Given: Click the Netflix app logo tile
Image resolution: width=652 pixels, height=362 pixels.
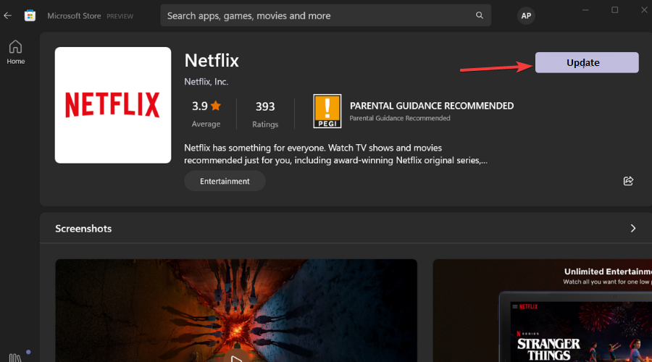Looking at the screenshot, I should [x=113, y=105].
